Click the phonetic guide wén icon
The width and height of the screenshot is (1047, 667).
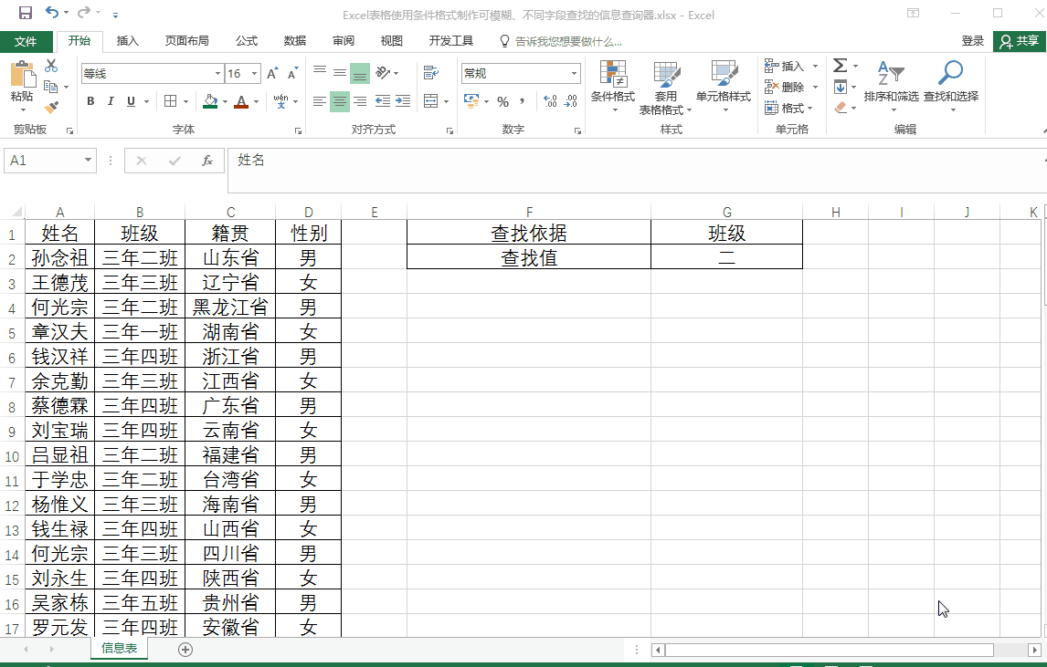[281, 101]
